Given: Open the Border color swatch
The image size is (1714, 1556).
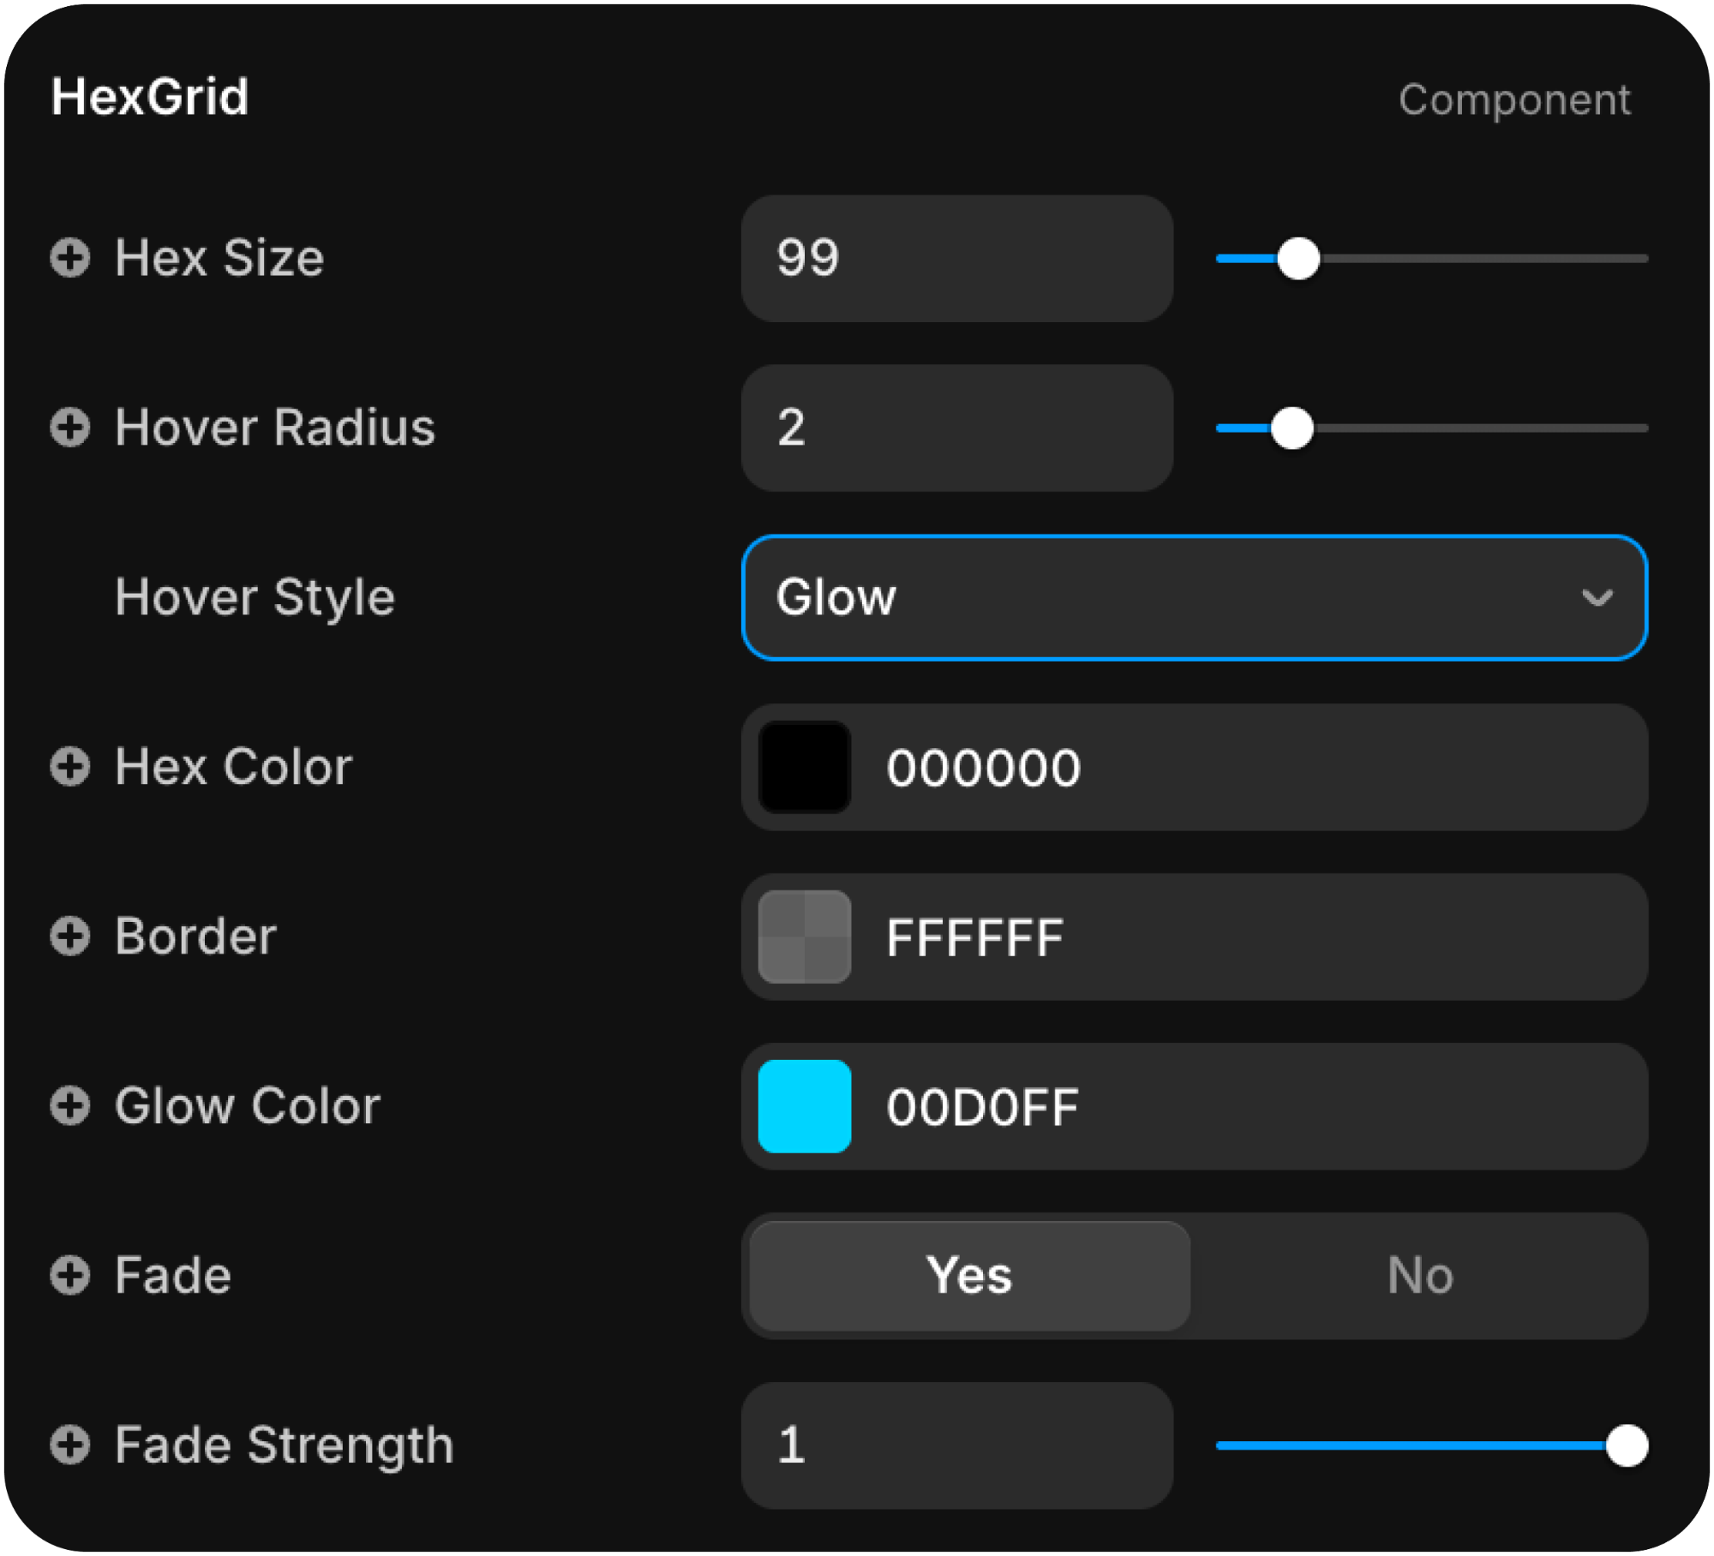Looking at the screenshot, I should tap(804, 937).
